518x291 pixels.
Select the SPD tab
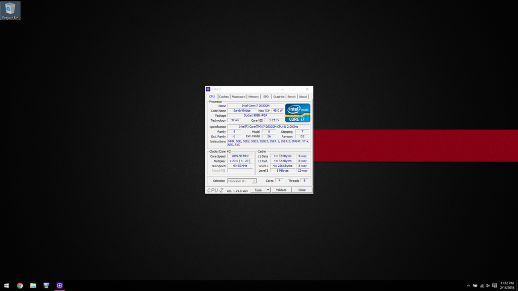click(266, 96)
